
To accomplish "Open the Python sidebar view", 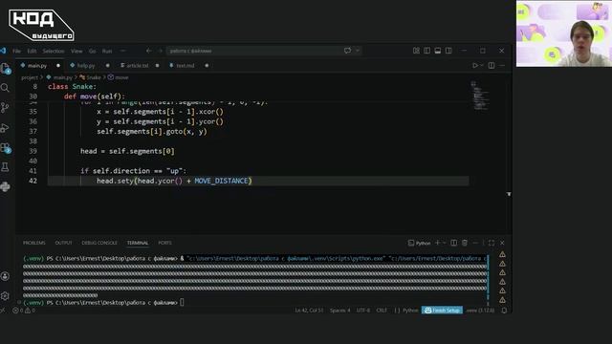I will (5, 187).
